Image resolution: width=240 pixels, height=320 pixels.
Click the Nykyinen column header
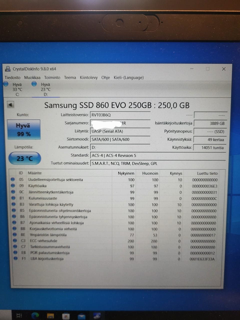pyautogui.click(x=126, y=173)
